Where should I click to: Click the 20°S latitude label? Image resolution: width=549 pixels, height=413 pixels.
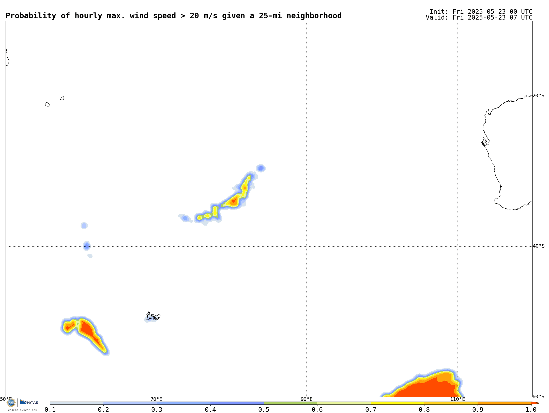point(538,96)
